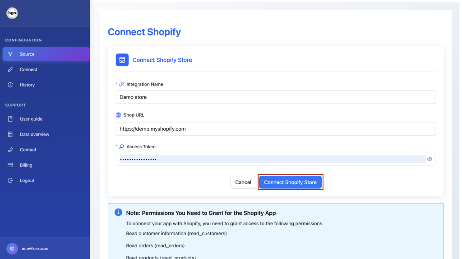Click the Shop URL input field
This screenshot has width=462, height=259.
click(276, 129)
